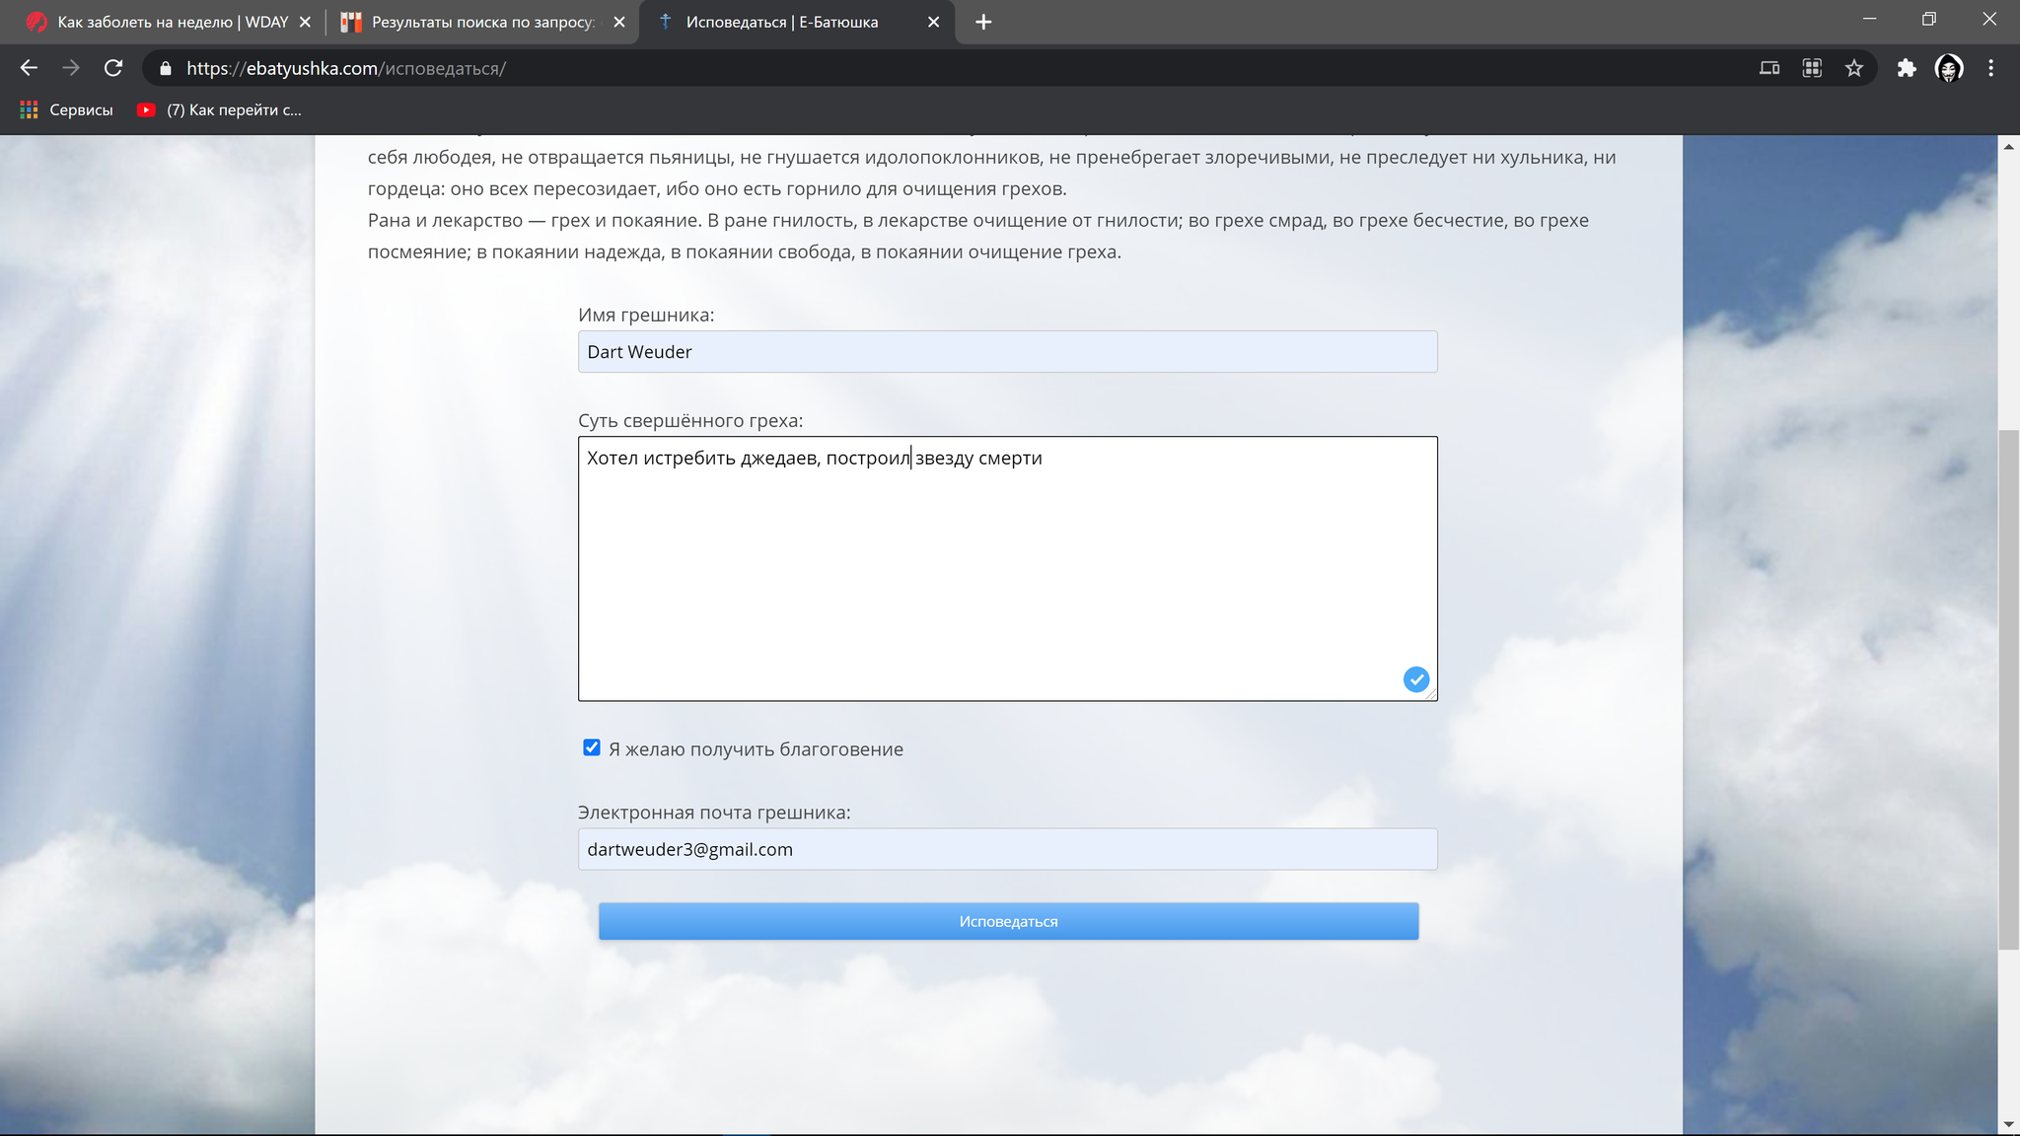Click the browser back arrow
Image resolution: width=2020 pixels, height=1136 pixels.
point(29,68)
